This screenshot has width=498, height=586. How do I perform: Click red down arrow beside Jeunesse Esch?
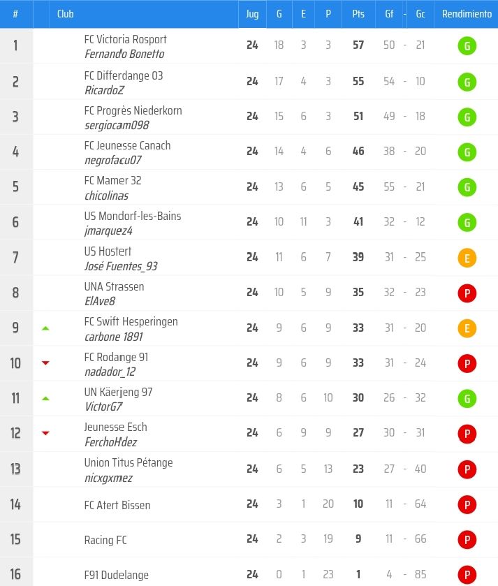tap(45, 433)
